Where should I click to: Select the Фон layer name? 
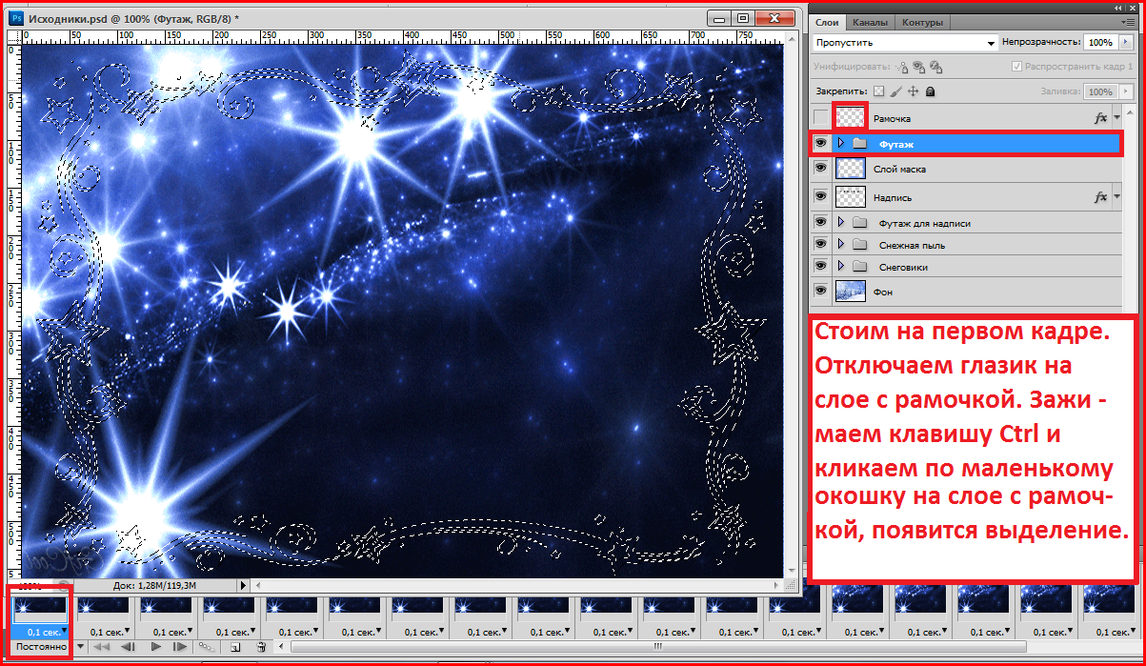click(x=883, y=293)
